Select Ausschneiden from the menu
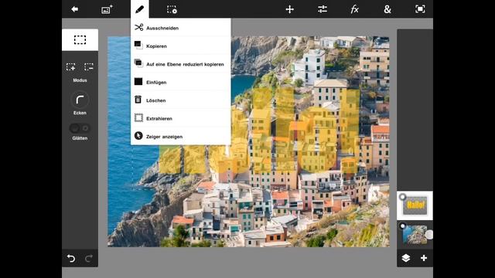The image size is (495, 278). pyautogui.click(x=180, y=28)
